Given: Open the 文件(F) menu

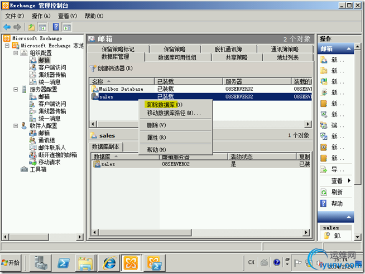Looking at the screenshot, I should pos(15,16).
